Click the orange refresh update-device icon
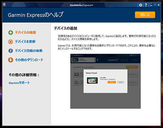This screenshot has height=128, width=163. pos(10,42)
